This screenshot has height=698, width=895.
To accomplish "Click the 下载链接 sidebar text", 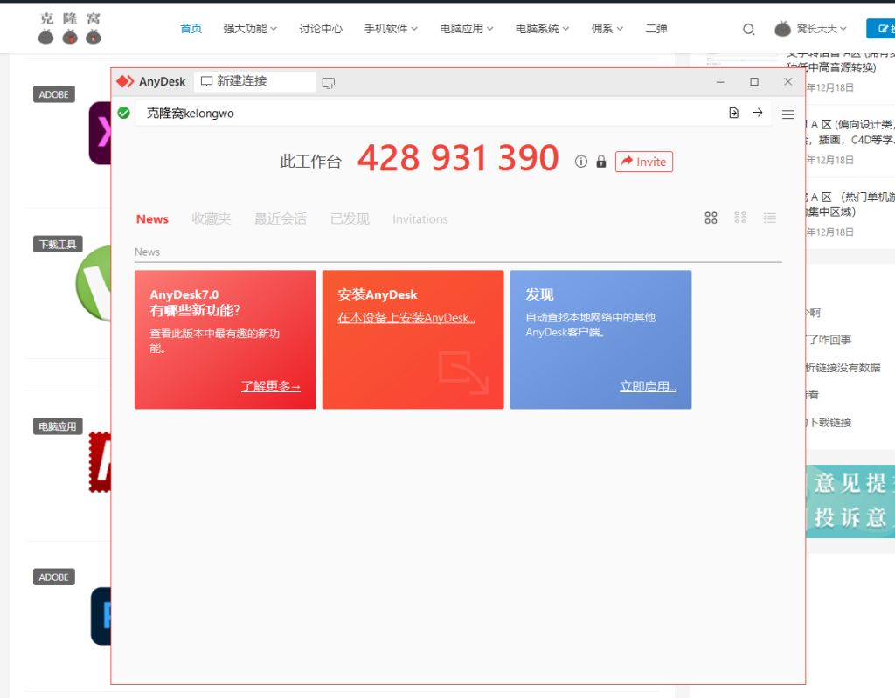I will click(830, 422).
